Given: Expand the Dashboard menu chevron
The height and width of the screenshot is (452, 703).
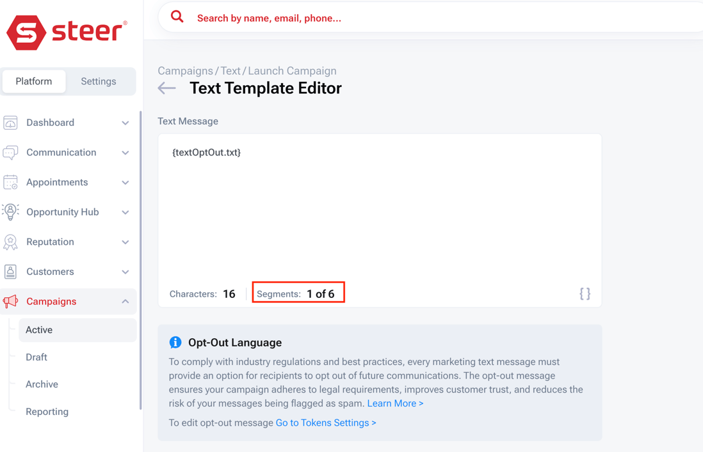Looking at the screenshot, I should (125, 123).
